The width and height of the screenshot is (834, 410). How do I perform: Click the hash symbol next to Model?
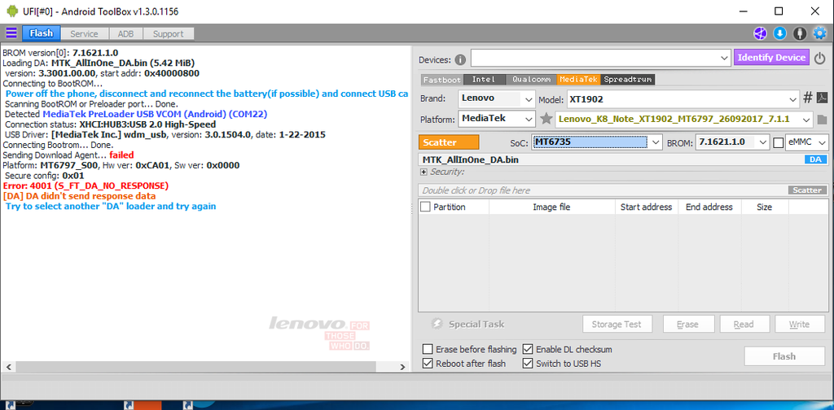click(807, 98)
